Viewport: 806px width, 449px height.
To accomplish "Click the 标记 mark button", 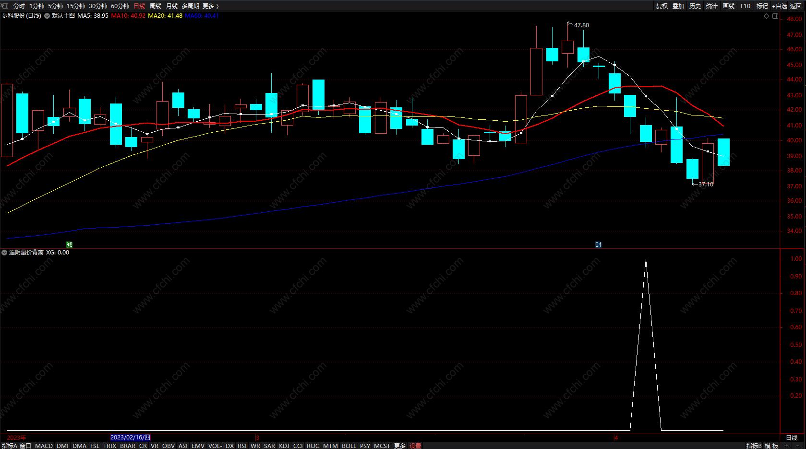I will point(762,6).
